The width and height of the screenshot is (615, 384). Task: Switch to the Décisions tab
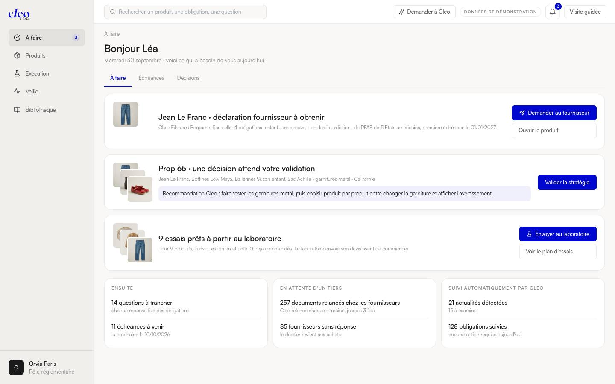coord(188,78)
